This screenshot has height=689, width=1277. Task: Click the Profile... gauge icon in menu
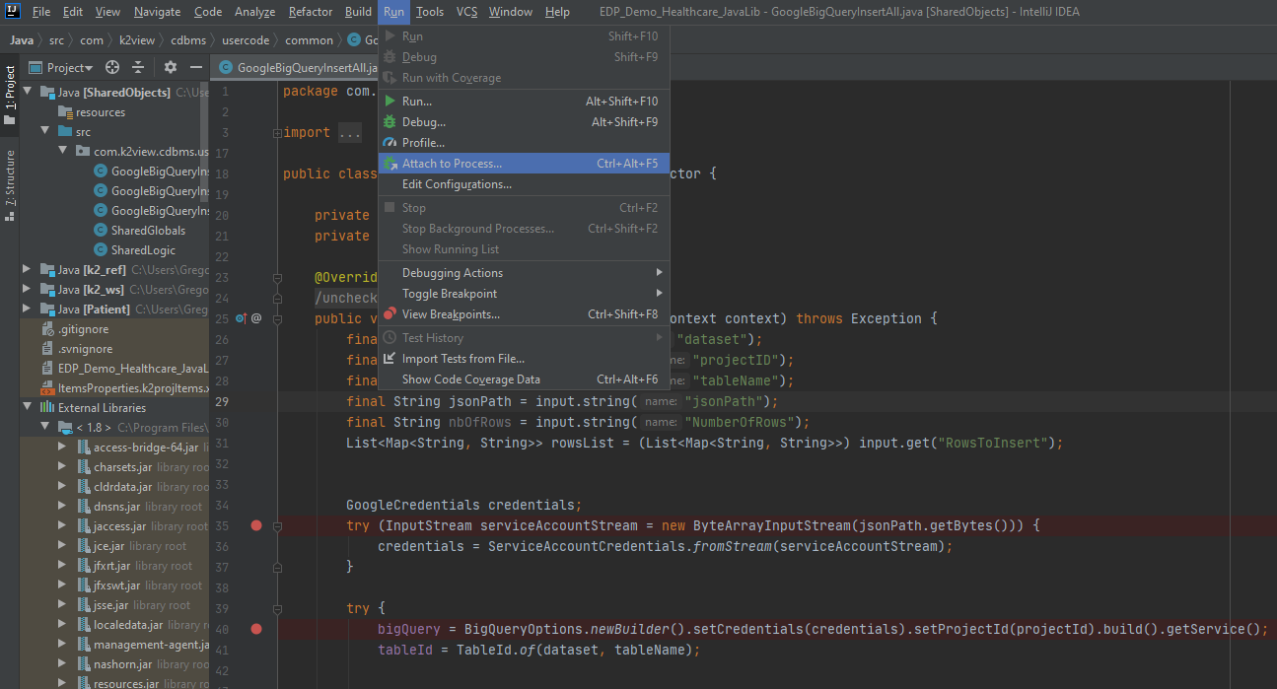pyautogui.click(x=390, y=143)
